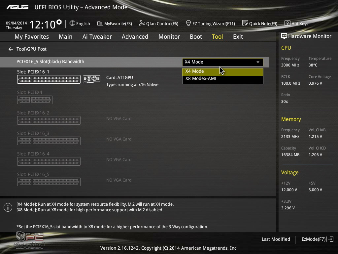Collapse the X4 Mode bandwidth dropdown
Screen dimensions: 338x254
point(223,62)
